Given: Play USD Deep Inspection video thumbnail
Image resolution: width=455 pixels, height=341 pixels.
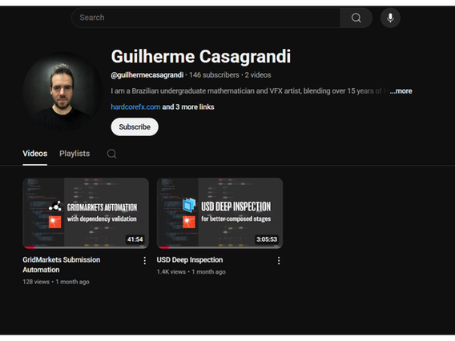Looking at the screenshot, I should [219, 213].
